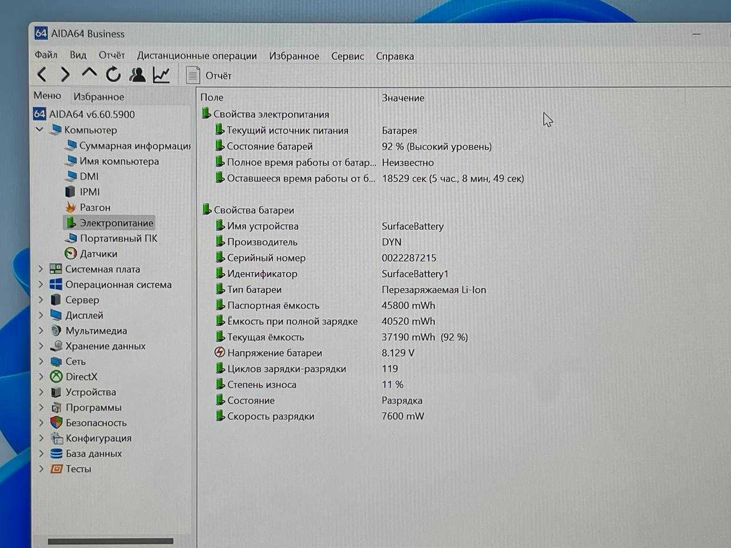Minimize the AIDA64 Business window
731x548 pixels.
697,34
